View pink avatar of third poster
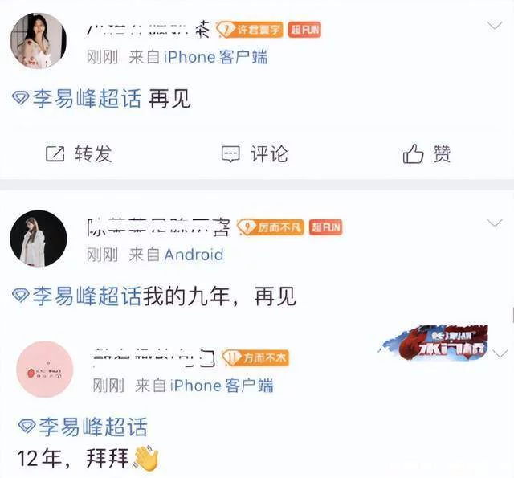This screenshot has width=514, height=478. click(x=45, y=370)
